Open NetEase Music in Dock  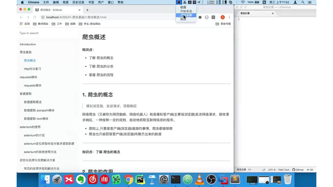click(x=93, y=179)
